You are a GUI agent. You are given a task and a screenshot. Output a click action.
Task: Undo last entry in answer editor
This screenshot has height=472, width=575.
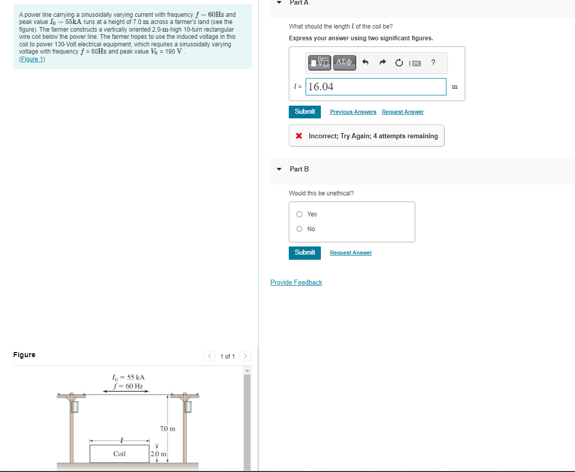[x=365, y=62]
